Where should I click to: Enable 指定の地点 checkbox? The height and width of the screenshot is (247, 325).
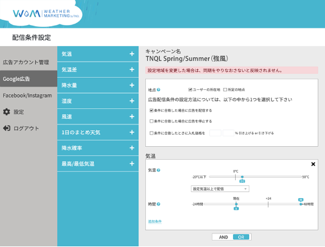pyautogui.click(x=225, y=90)
